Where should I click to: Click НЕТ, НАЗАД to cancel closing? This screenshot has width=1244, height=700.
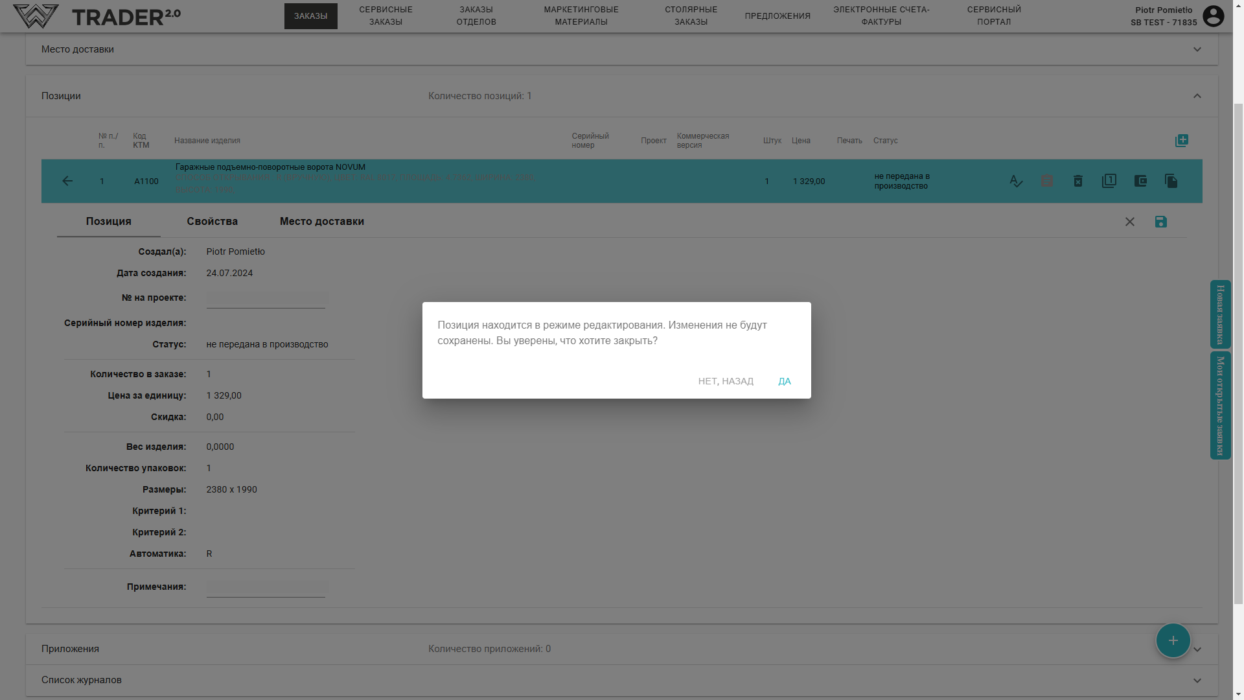pos(726,381)
